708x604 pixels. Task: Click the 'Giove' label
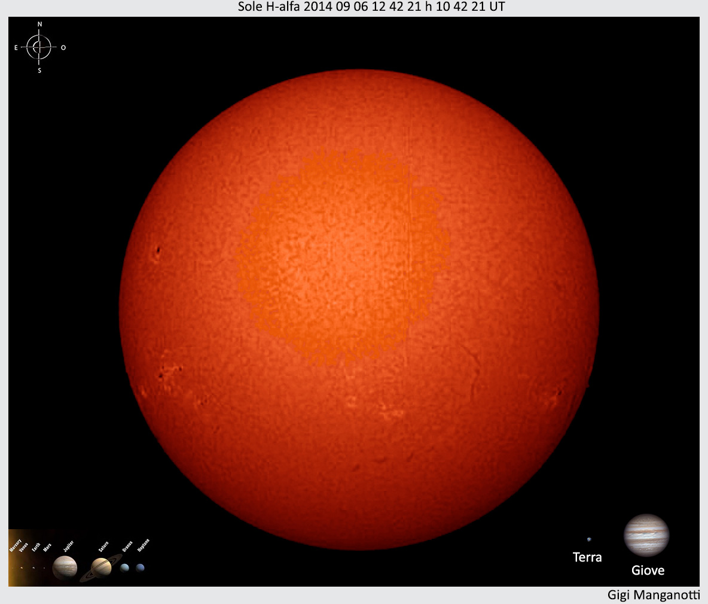[x=648, y=570]
